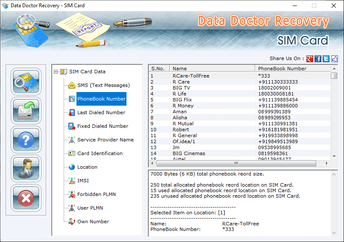Click the About Us businessman icon

26,168
